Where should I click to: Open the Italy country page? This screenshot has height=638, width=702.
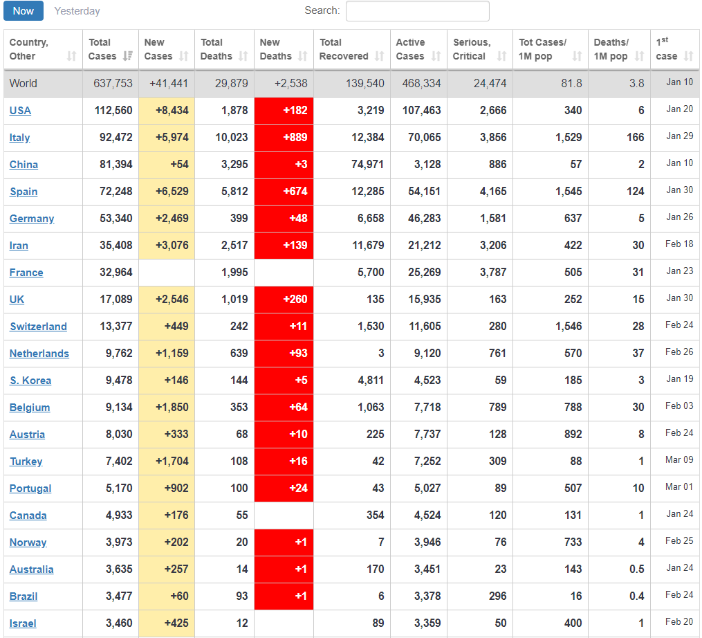click(20, 138)
